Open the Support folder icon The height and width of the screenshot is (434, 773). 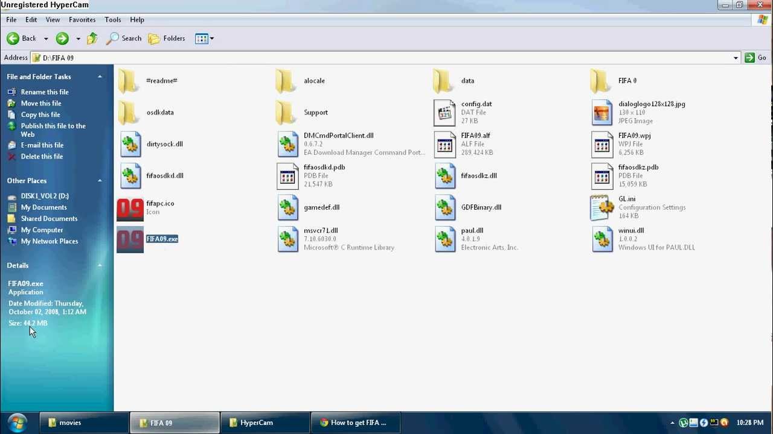click(x=286, y=113)
